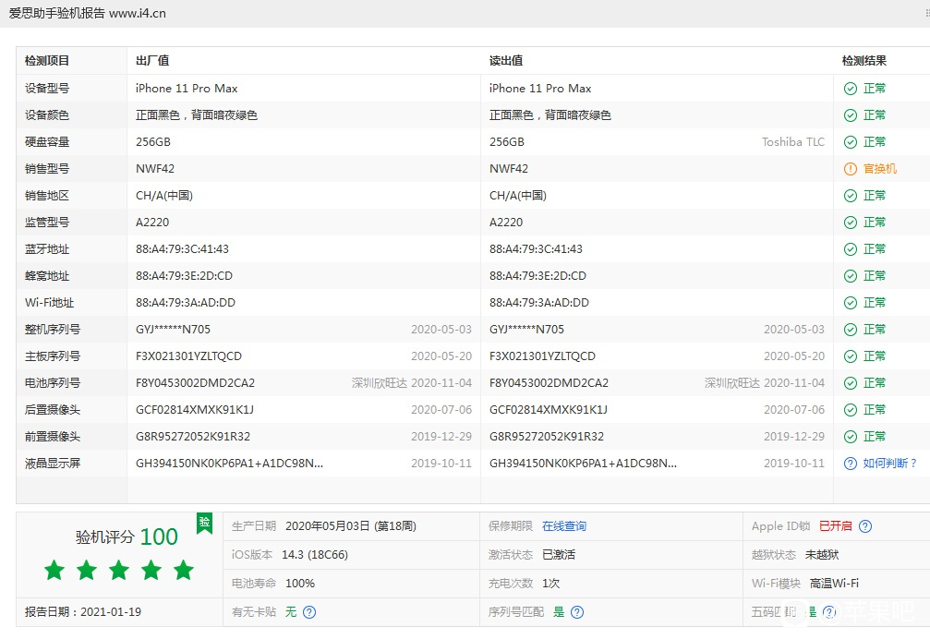Click the report title 爱思助手验机报告 www.i4.cn
The height and width of the screenshot is (639, 930).
pos(87,13)
